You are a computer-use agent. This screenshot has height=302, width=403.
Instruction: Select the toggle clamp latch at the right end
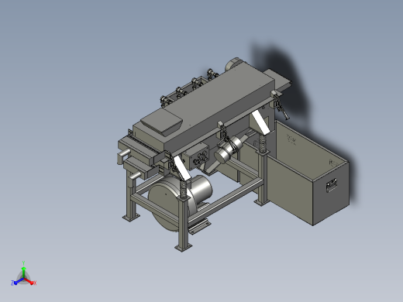[280, 105]
